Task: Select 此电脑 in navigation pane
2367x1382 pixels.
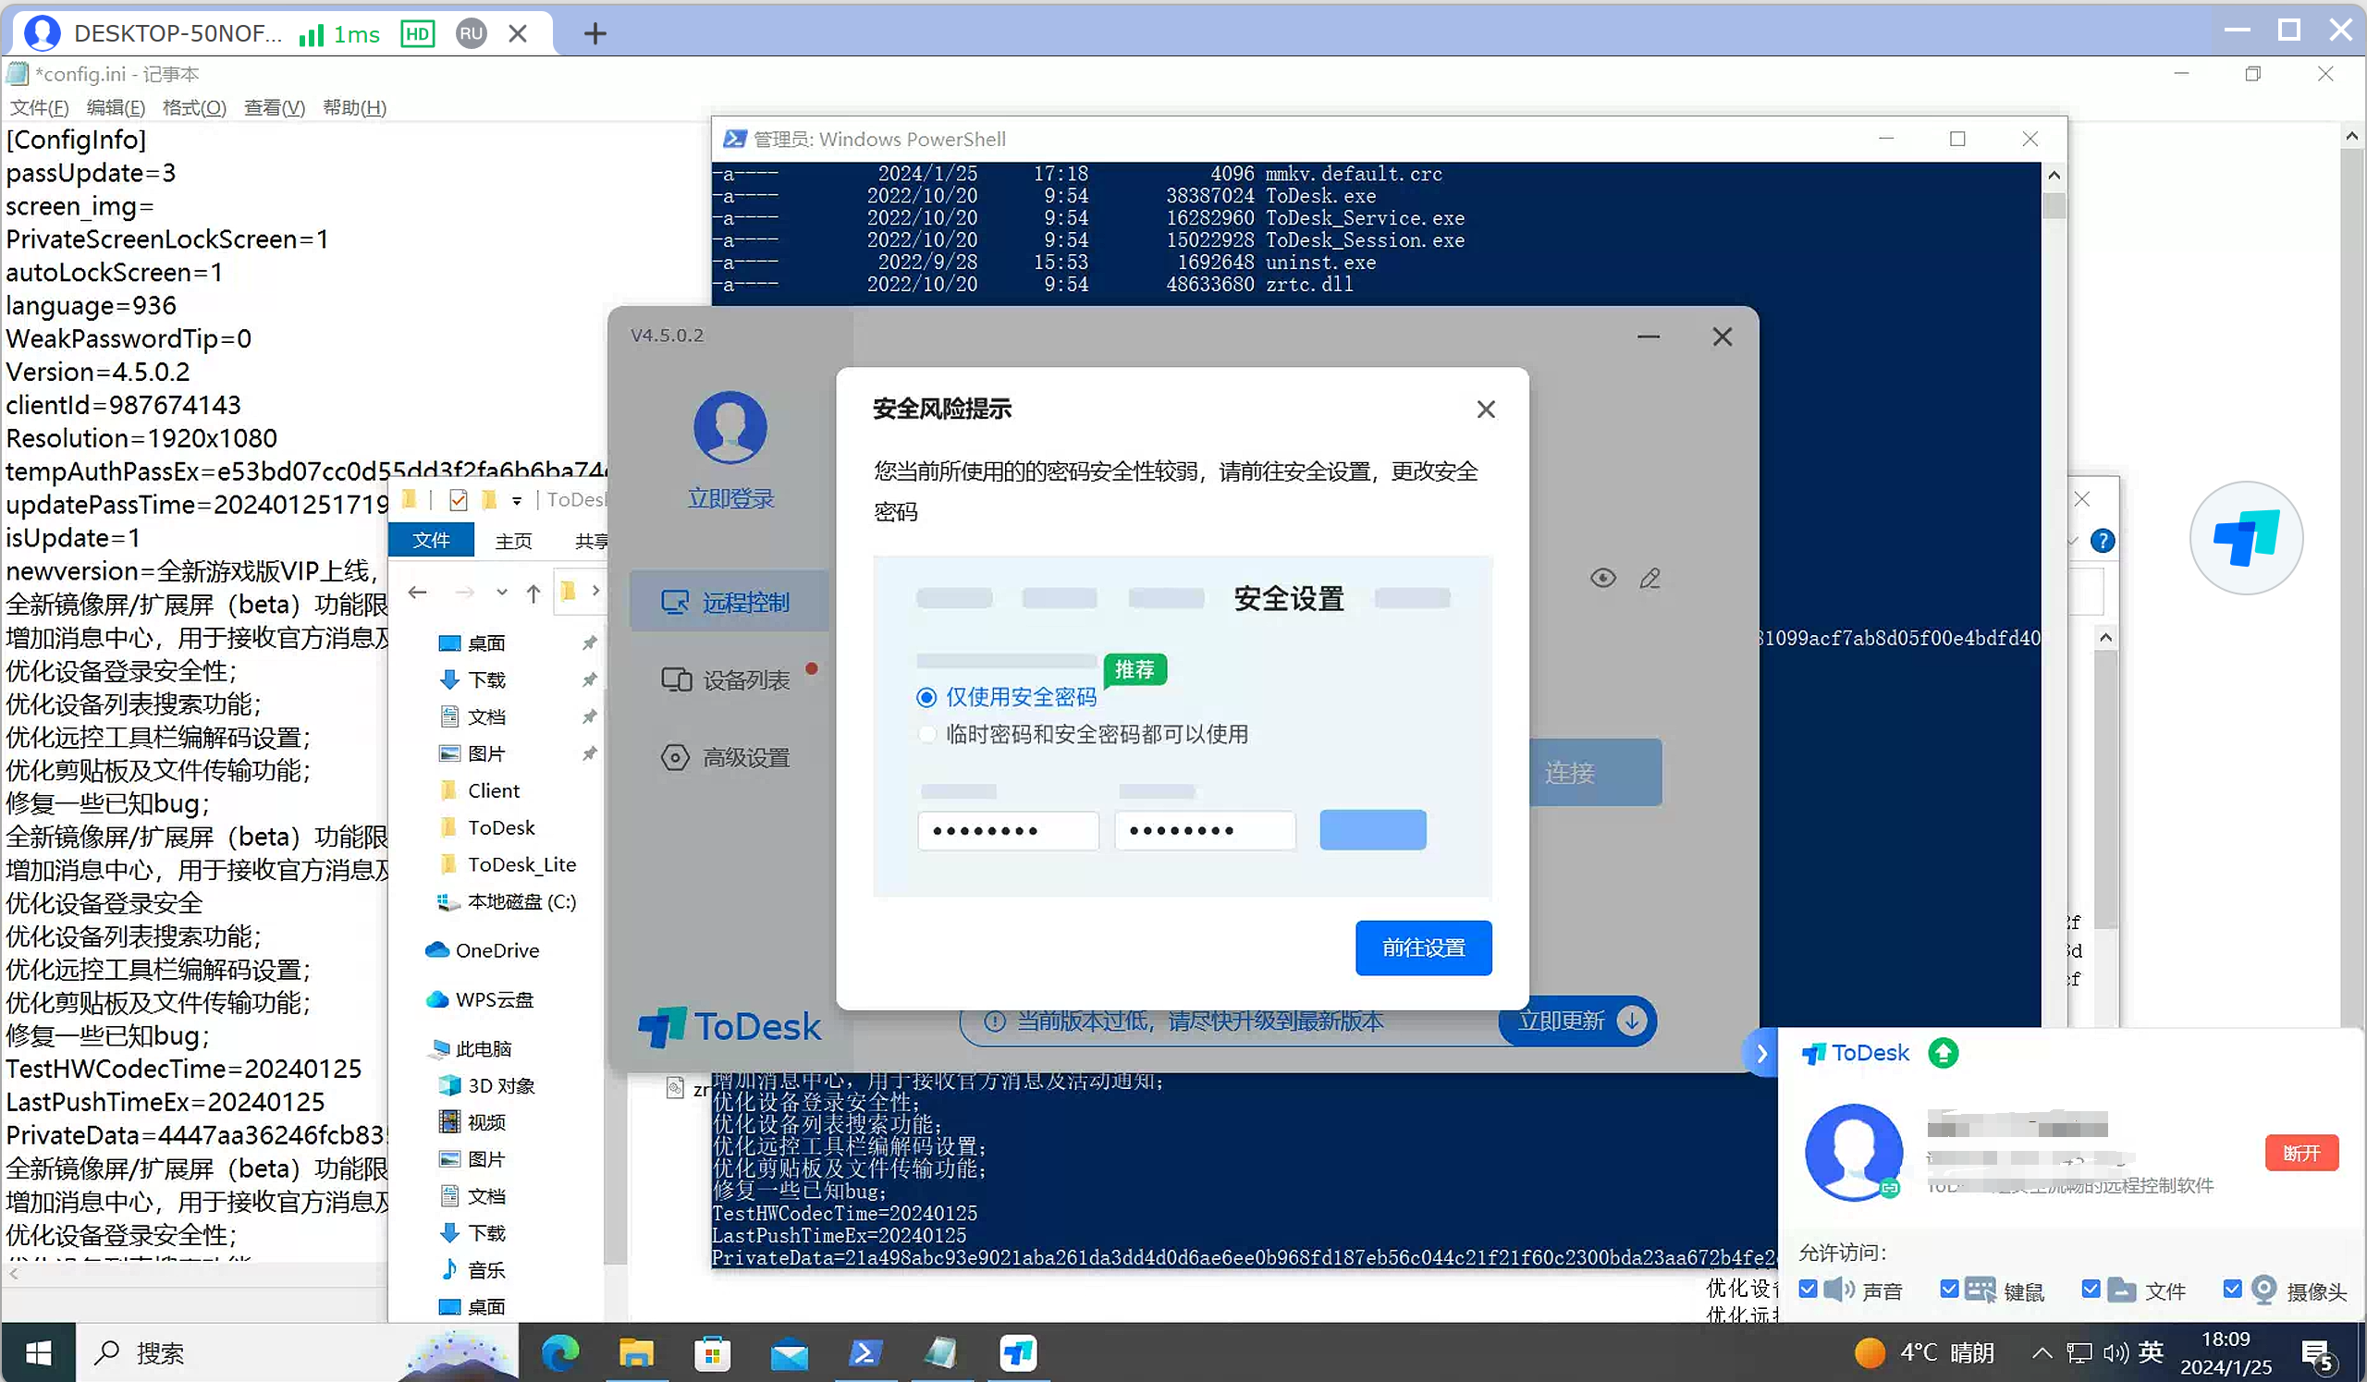Action: click(x=471, y=1048)
